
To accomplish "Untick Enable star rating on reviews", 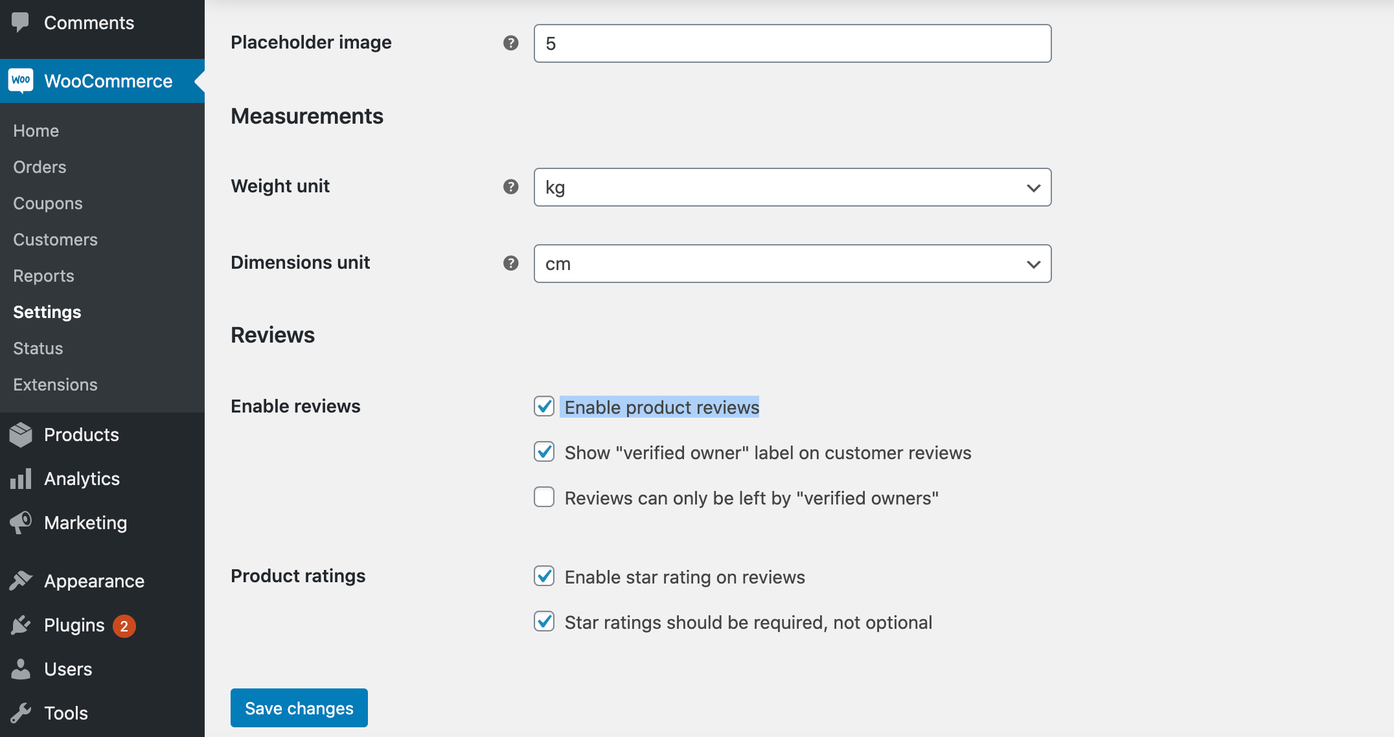I will (x=544, y=576).
